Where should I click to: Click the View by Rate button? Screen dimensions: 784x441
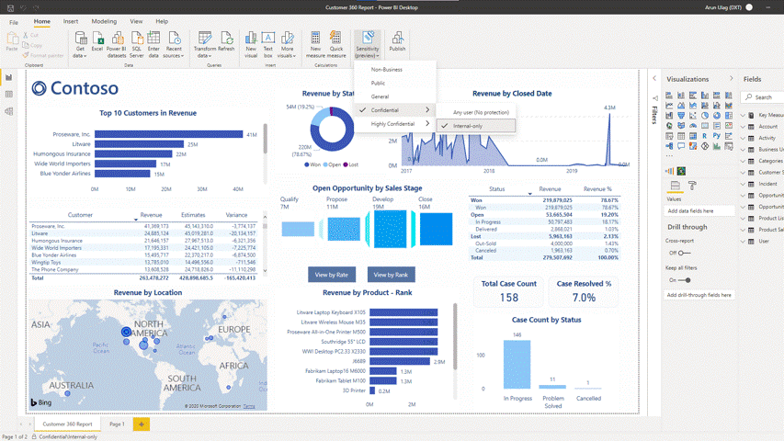click(332, 275)
